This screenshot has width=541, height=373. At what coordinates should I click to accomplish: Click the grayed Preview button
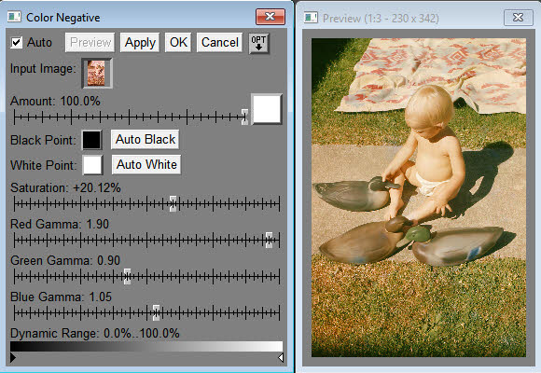click(x=90, y=43)
